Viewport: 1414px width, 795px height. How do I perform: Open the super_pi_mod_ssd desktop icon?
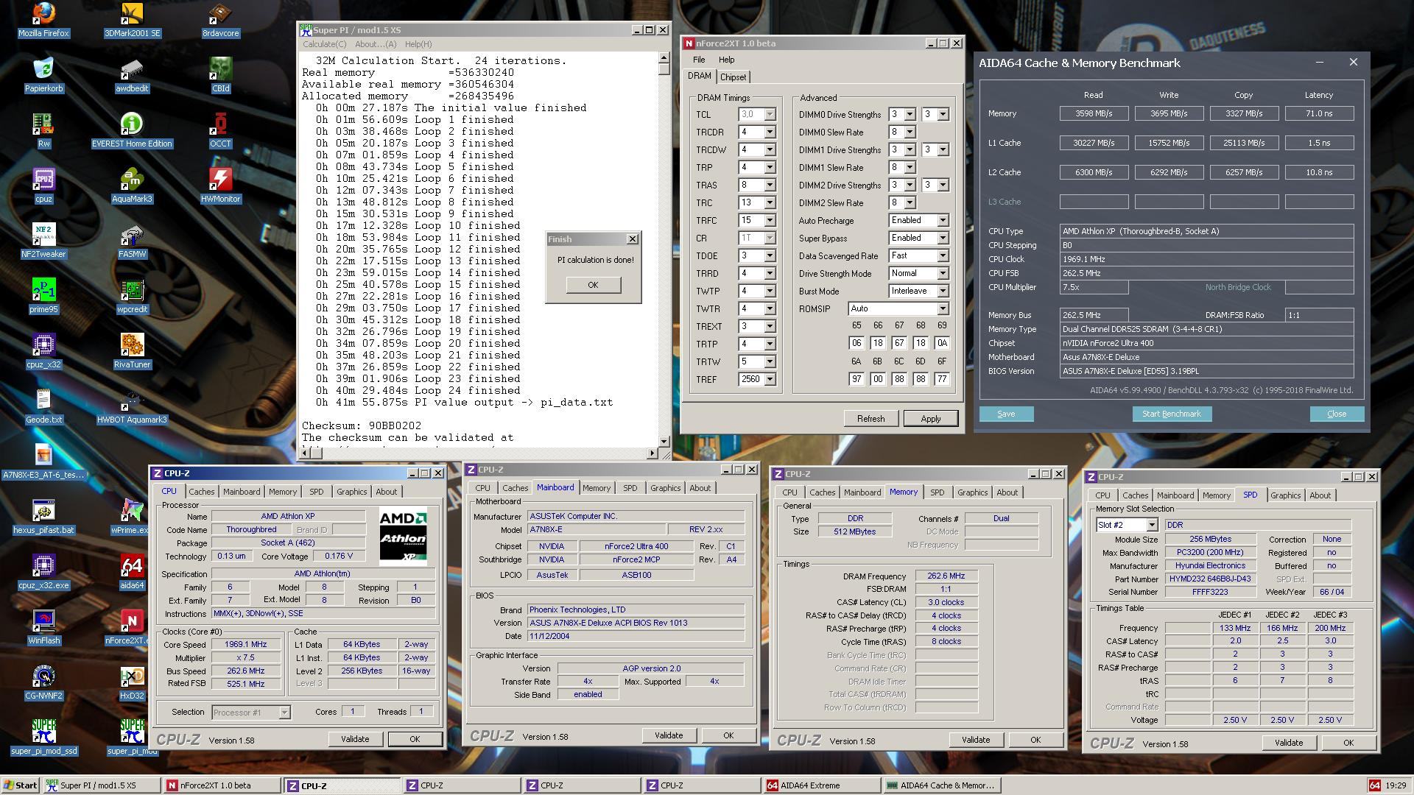point(43,738)
